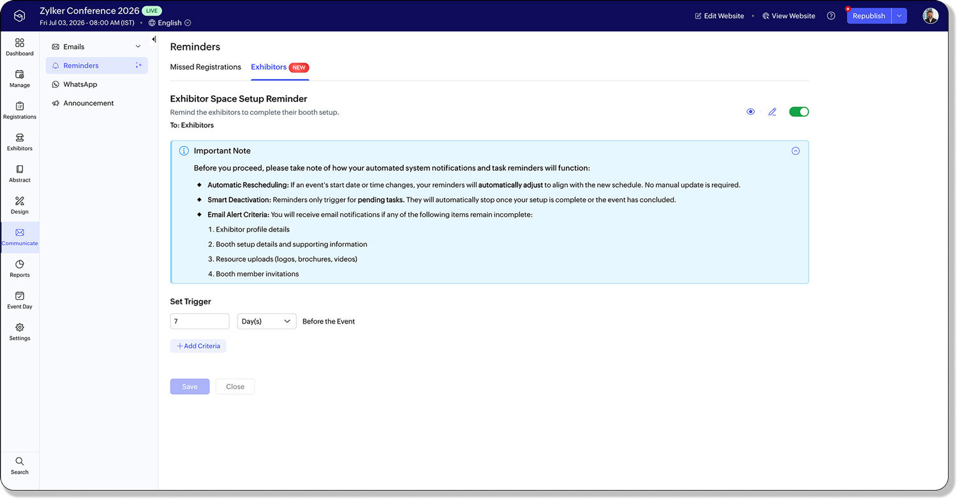Click 'Booth member invitations' list item

click(257, 274)
